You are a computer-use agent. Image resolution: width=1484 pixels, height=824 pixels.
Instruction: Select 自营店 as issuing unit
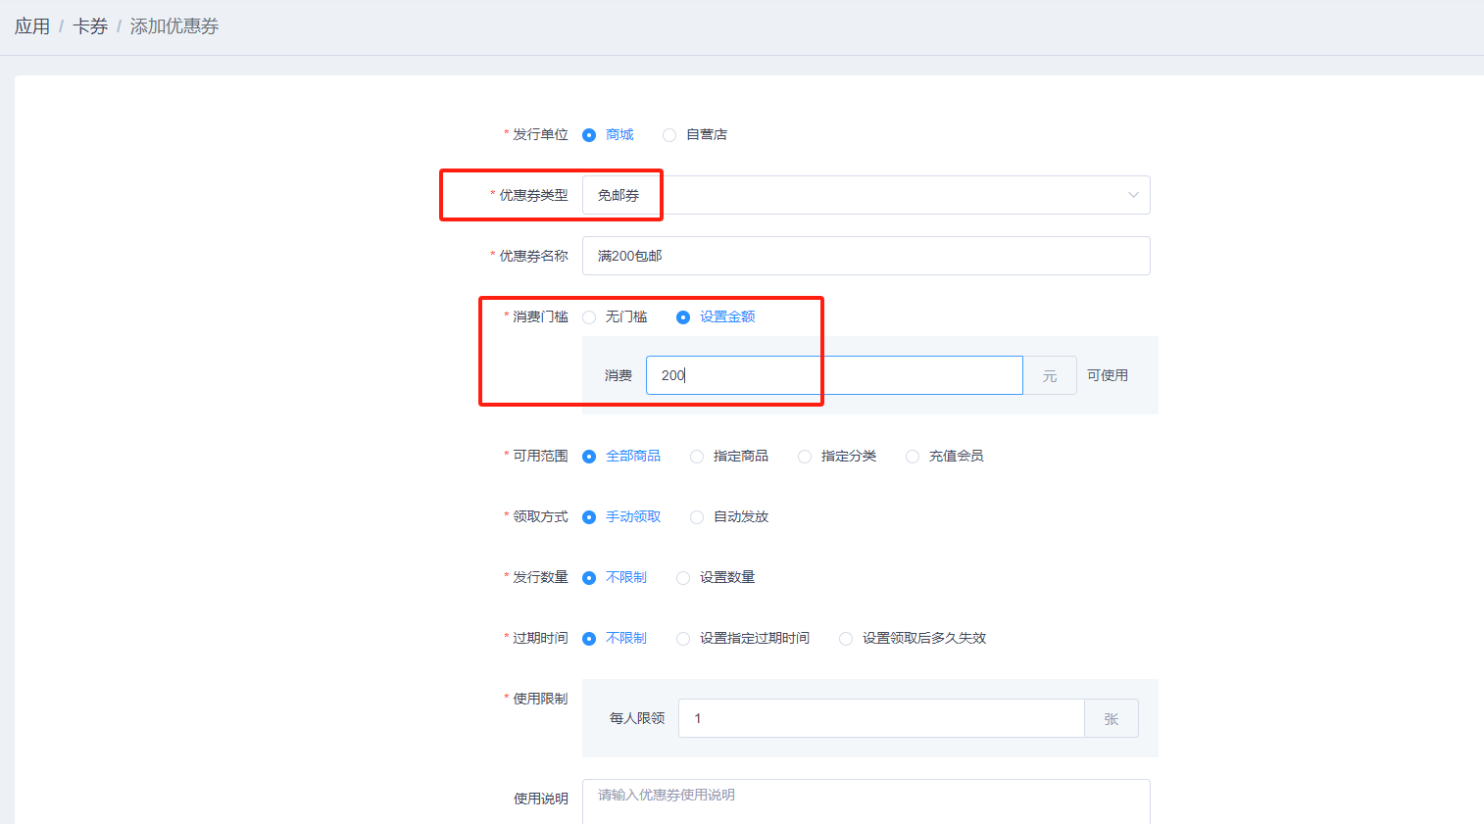click(669, 135)
